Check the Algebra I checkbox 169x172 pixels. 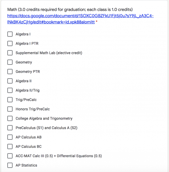click(10, 34)
